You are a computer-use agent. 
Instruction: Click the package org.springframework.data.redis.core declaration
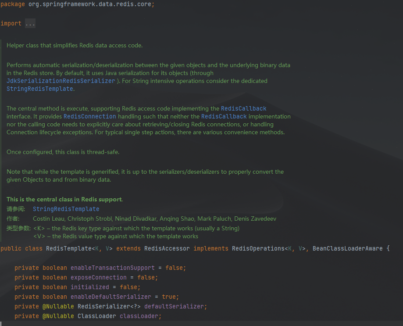pos(77,4)
